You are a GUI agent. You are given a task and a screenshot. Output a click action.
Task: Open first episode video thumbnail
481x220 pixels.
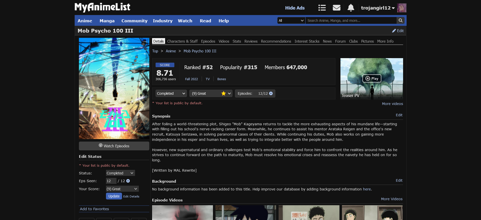(x=182, y=212)
